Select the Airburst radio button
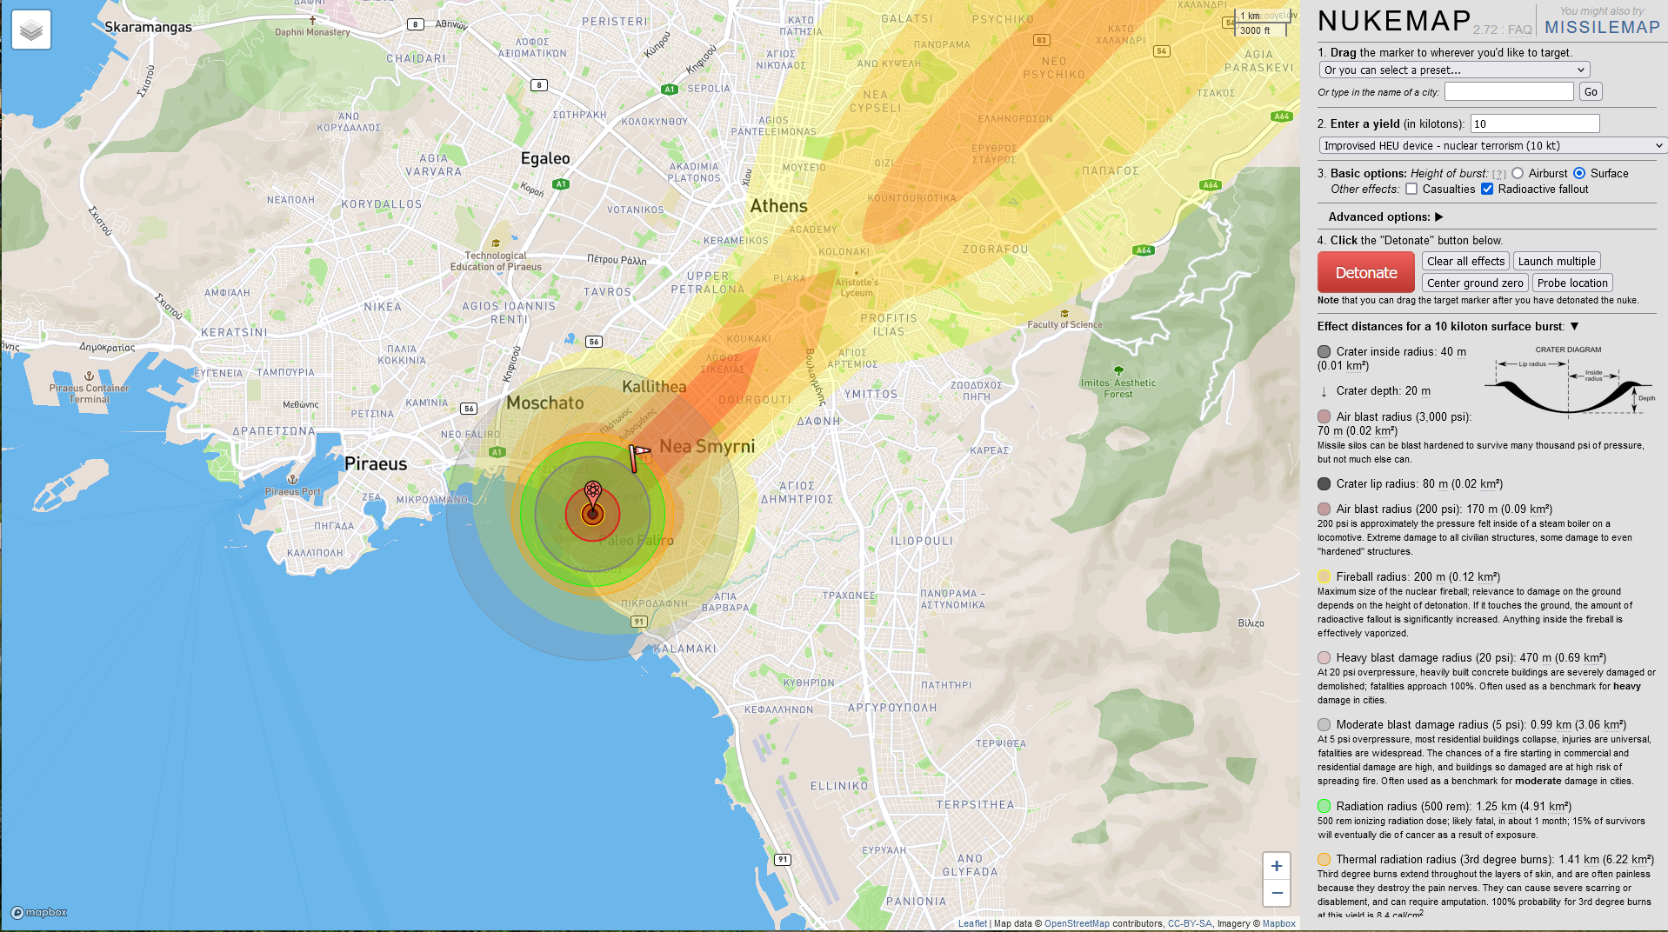This screenshot has width=1668, height=932. (x=1518, y=173)
